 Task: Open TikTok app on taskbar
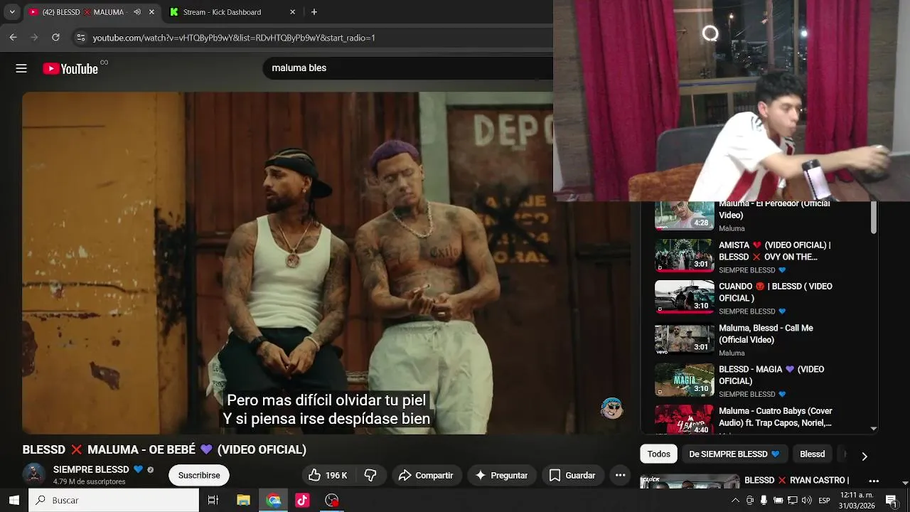click(302, 500)
